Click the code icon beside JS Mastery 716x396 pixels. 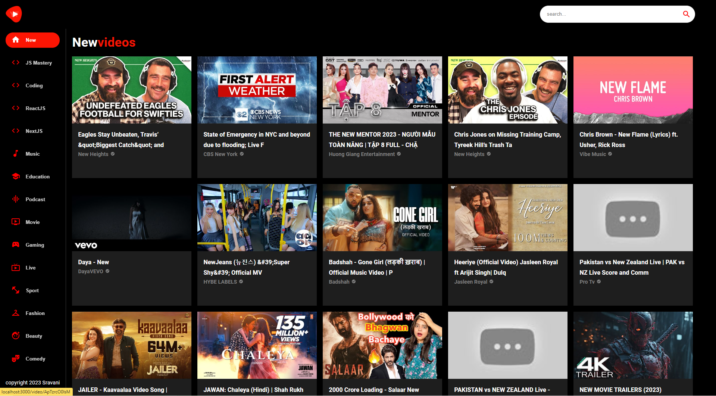tap(16, 63)
